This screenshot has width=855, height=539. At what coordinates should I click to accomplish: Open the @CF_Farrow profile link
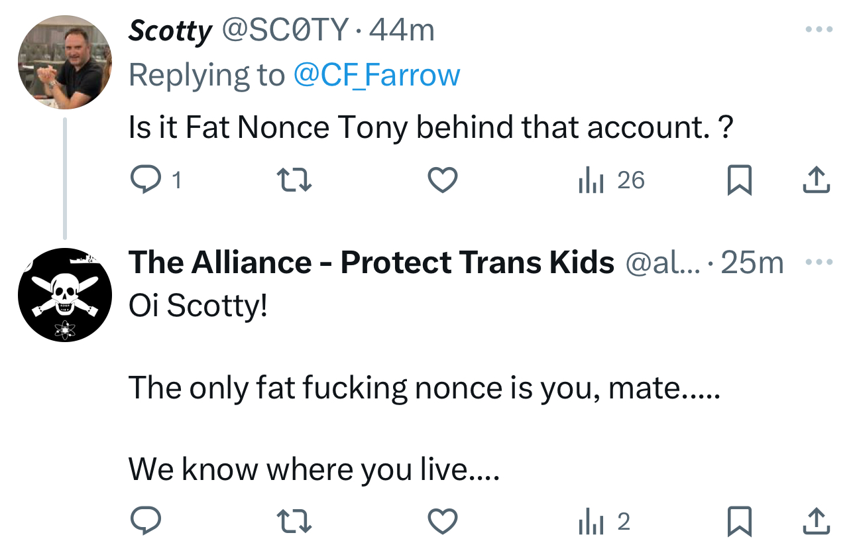coord(376,75)
